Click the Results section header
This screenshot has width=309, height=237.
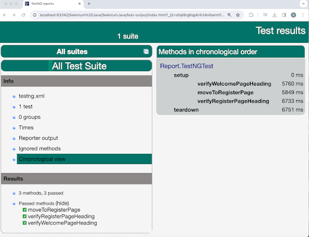[x=77, y=179]
